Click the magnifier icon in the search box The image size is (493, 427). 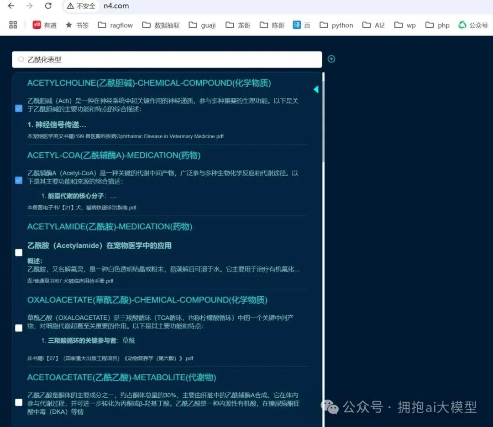point(21,59)
